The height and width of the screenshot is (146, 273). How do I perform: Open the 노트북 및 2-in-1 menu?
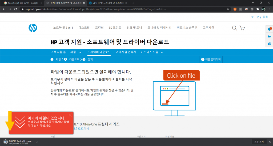tap(63, 28)
